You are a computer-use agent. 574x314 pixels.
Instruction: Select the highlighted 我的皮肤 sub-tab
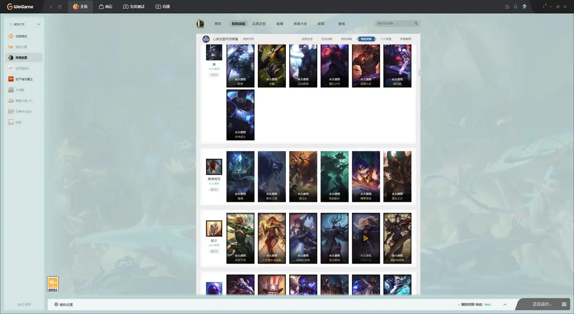tap(366, 39)
